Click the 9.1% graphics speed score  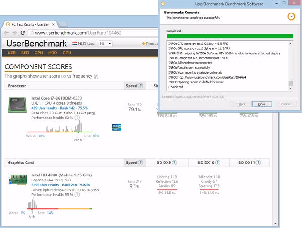pyautogui.click(x=134, y=186)
